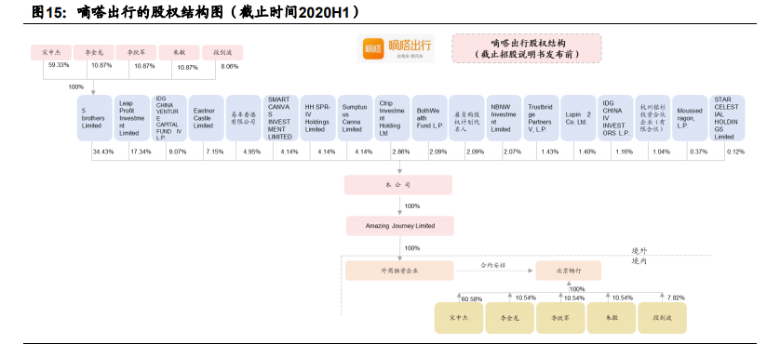Select the BothWealth Fund L.P. box
Viewport: 767px width, 344px height.
tap(429, 118)
